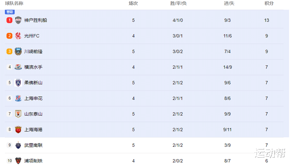
Task: Click the Johor (柔佛新山) team crest
Action: pyautogui.click(x=18, y=83)
